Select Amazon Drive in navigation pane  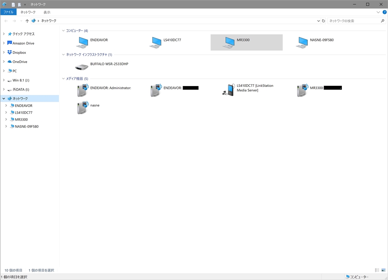(x=23, y=43)
